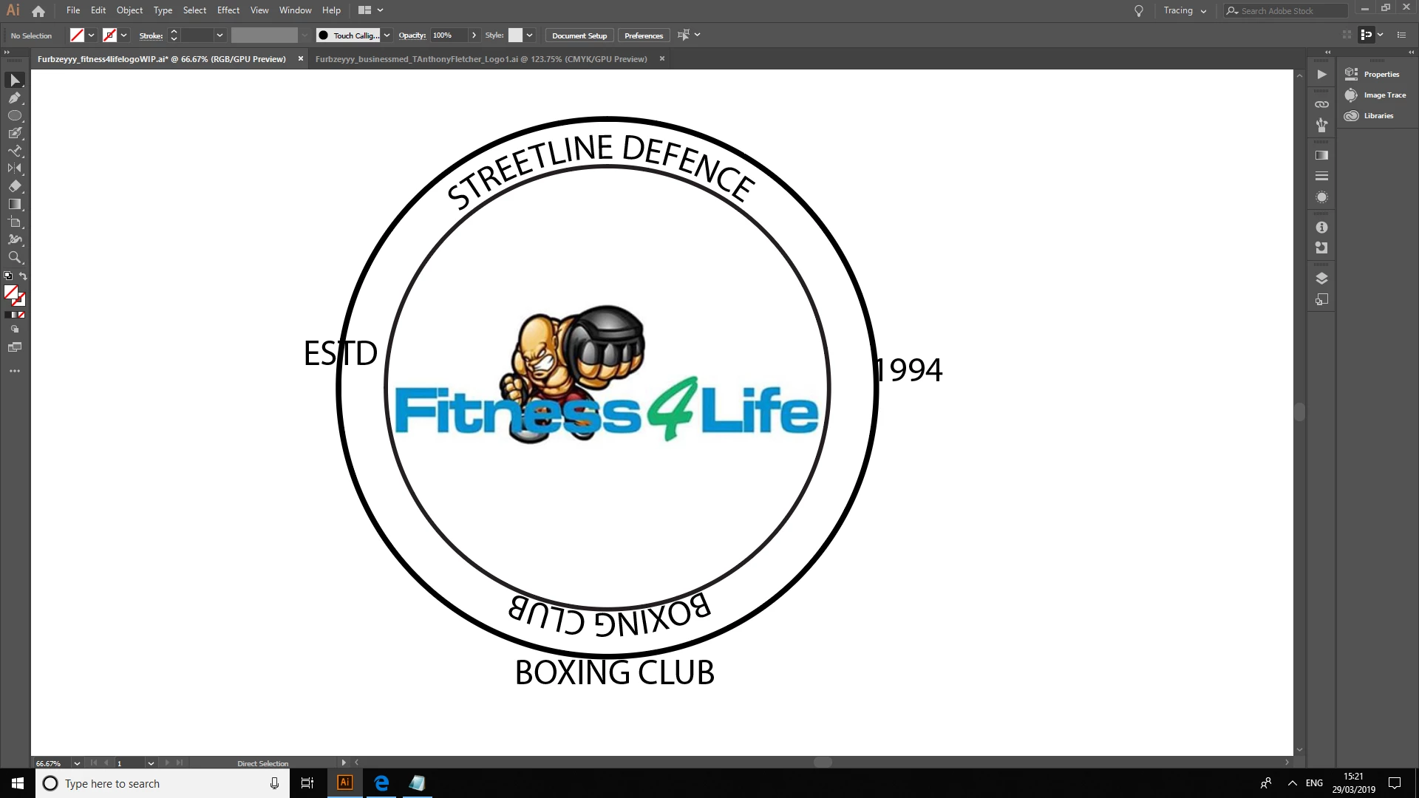Toggle the change screen mode button
Viewport: 1419px width, 798px height.
coord(15,347)
